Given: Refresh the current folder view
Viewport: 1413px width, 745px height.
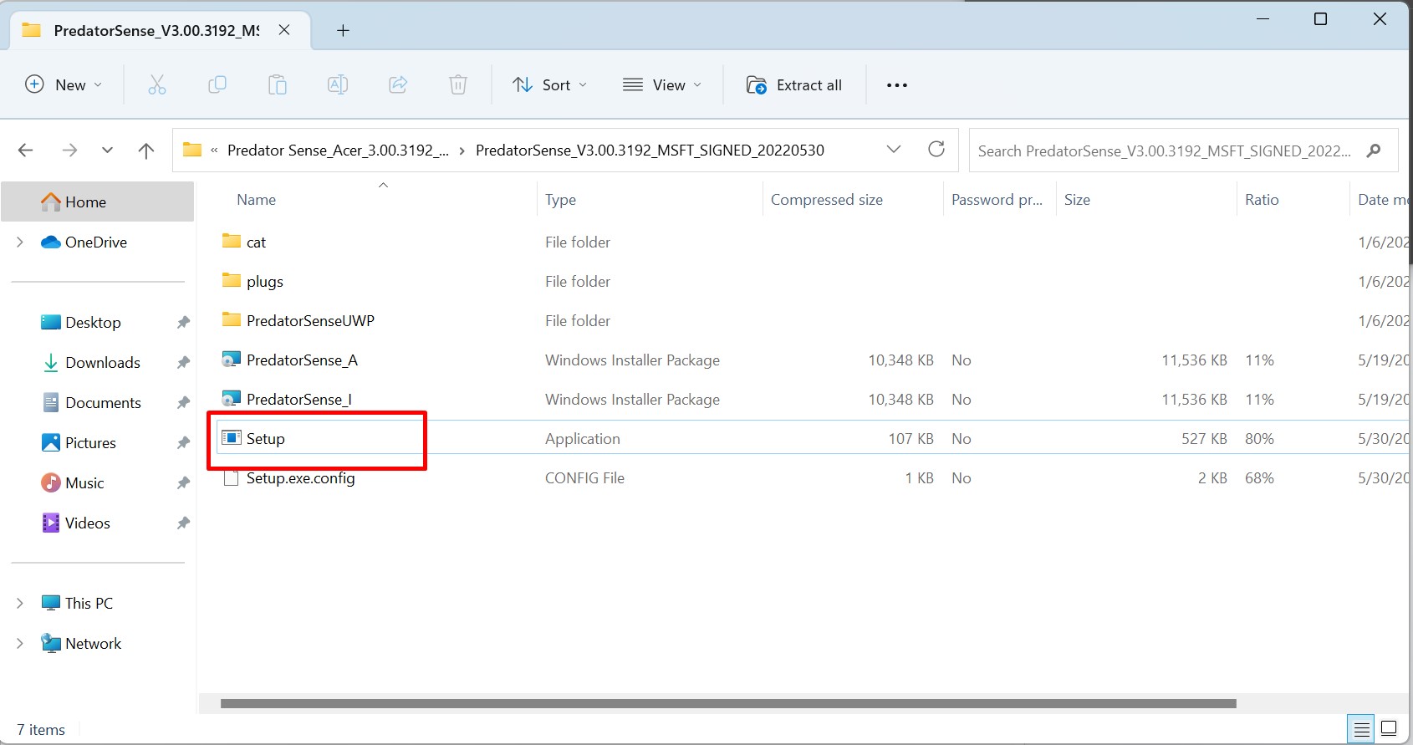Looking at the screenshot, I should [936, 150].
